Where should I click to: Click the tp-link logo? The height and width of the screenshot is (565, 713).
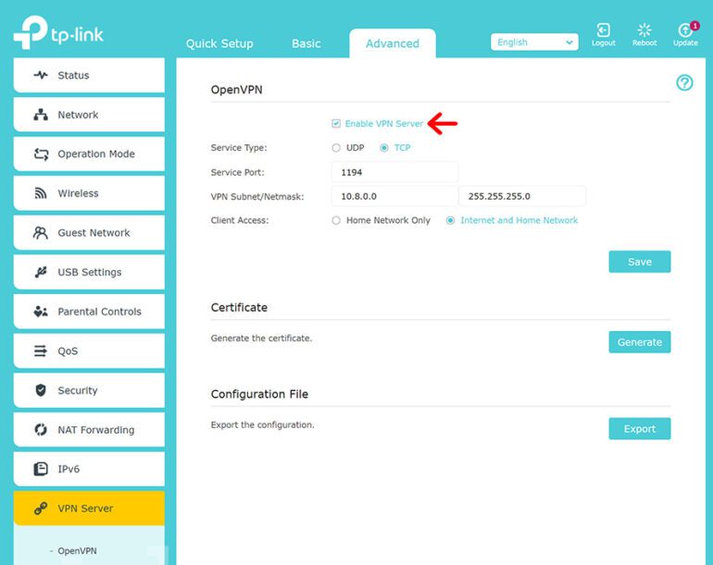58,33
